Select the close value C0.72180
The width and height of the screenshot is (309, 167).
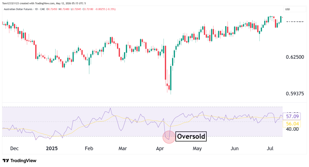[x=88, y=9]
